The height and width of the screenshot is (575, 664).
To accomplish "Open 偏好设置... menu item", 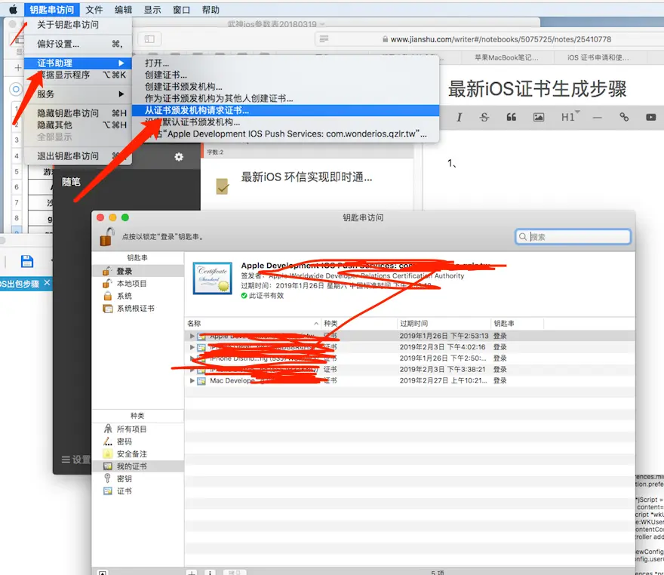I will (78, 44).
